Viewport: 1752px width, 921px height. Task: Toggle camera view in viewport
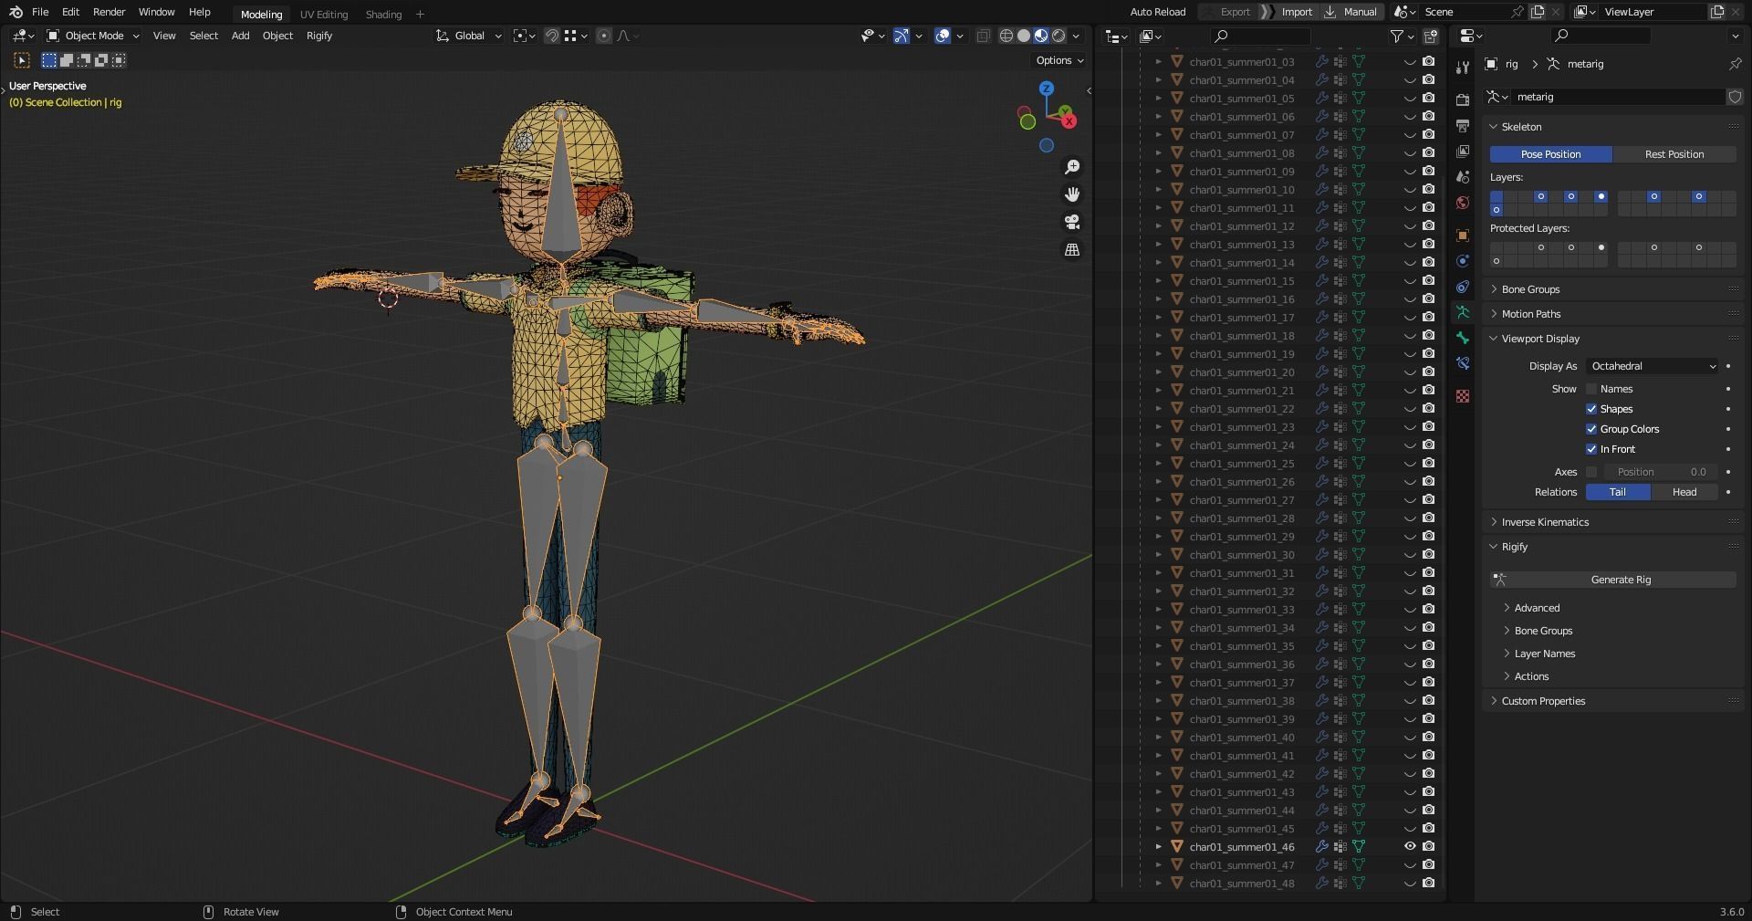coord(1072,222)
